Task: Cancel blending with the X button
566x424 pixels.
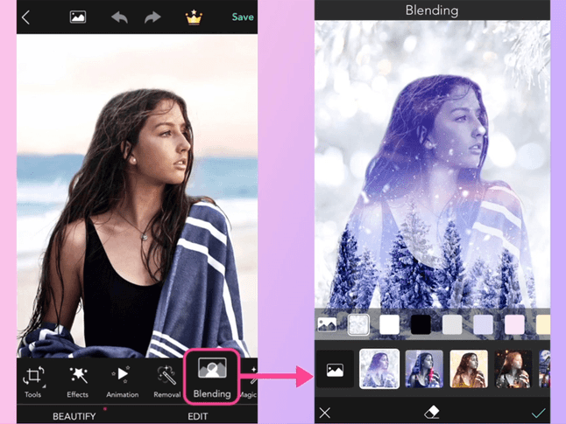Action: click(325, 413)
